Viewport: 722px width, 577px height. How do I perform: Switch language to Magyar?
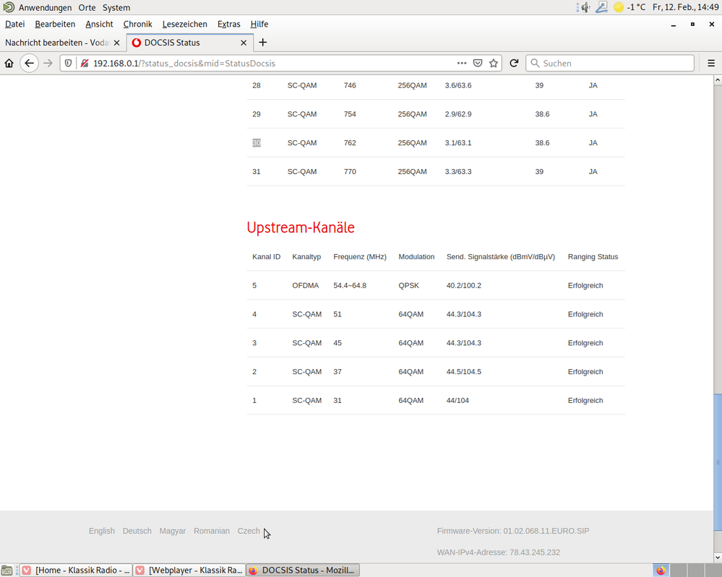(173, 531)
